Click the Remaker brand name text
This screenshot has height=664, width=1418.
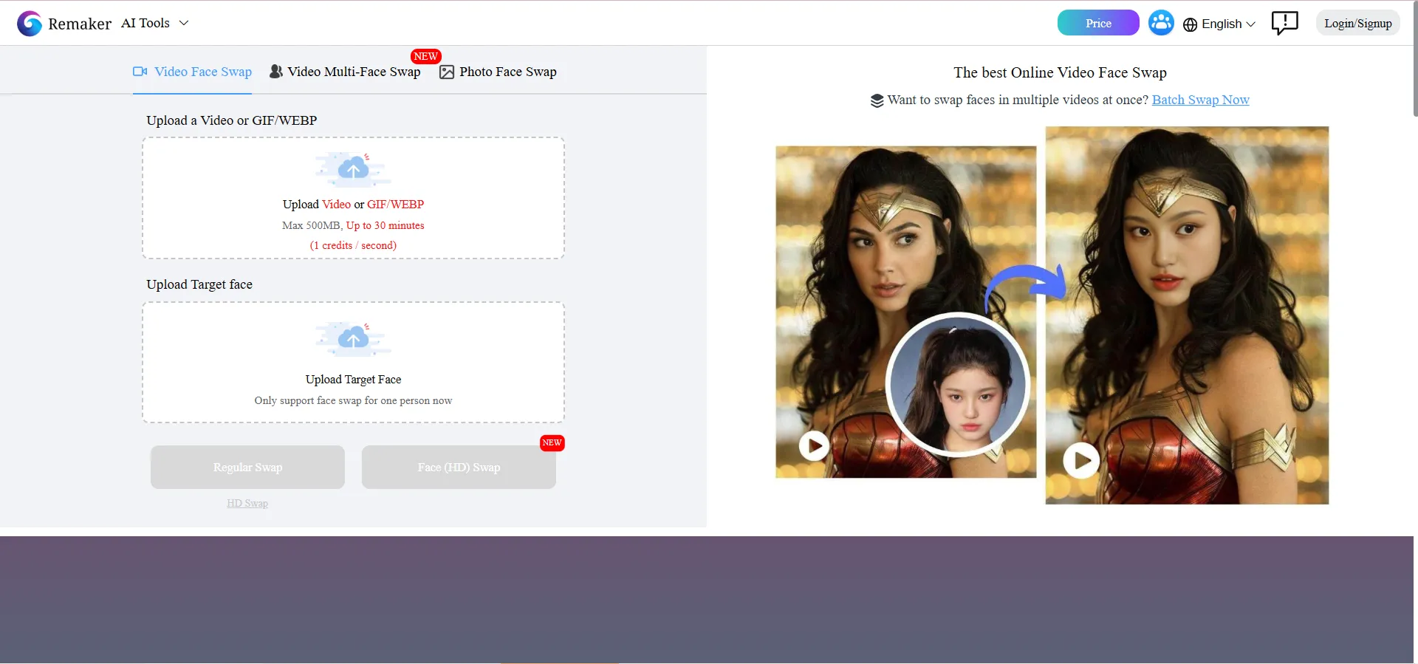[x=80, y=24]
